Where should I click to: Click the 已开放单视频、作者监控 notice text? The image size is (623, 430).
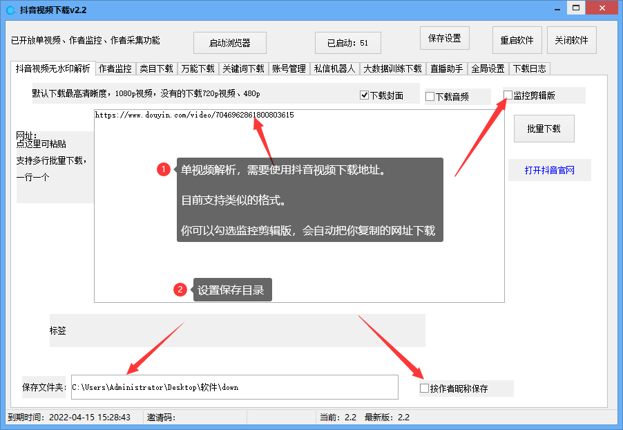[x=86, y=40]
